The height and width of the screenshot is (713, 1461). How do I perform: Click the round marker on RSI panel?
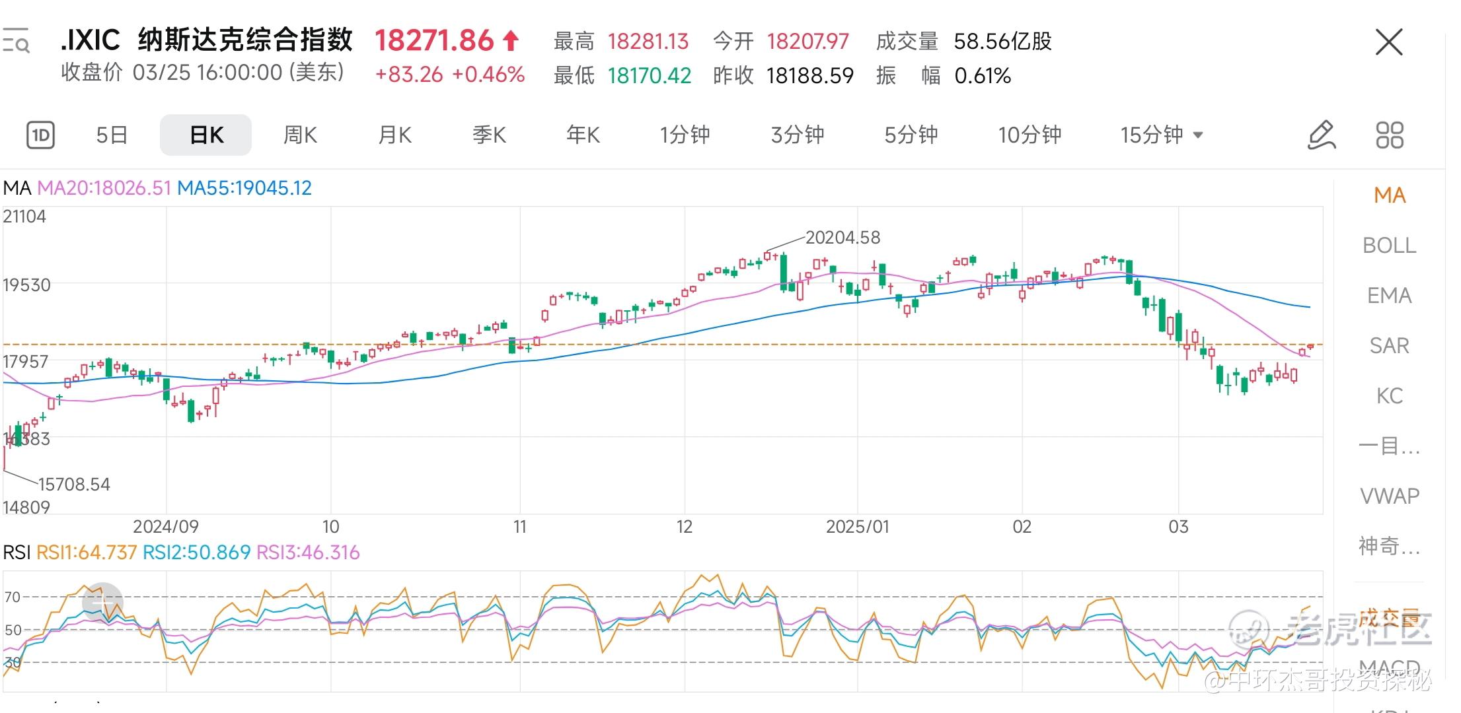pos(102,602)
